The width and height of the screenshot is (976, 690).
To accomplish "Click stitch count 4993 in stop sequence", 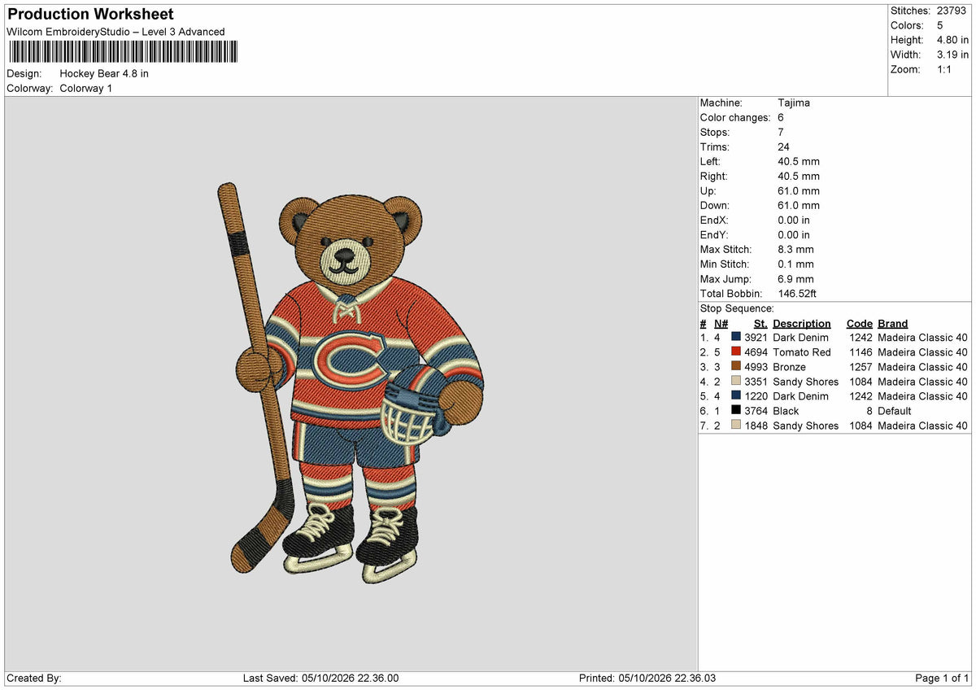I will click(x=756, y=367).
